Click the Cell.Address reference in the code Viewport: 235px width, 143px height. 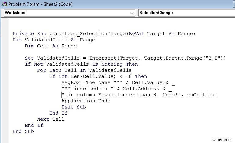(x=141, y=89)
